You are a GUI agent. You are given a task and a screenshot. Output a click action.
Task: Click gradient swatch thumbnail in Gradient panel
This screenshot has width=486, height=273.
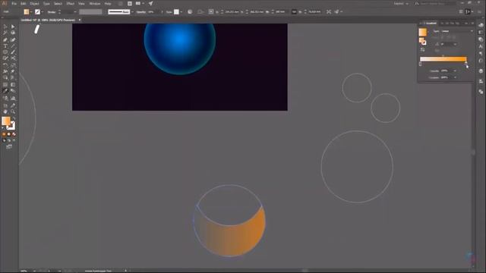click(x=423, y=32)
